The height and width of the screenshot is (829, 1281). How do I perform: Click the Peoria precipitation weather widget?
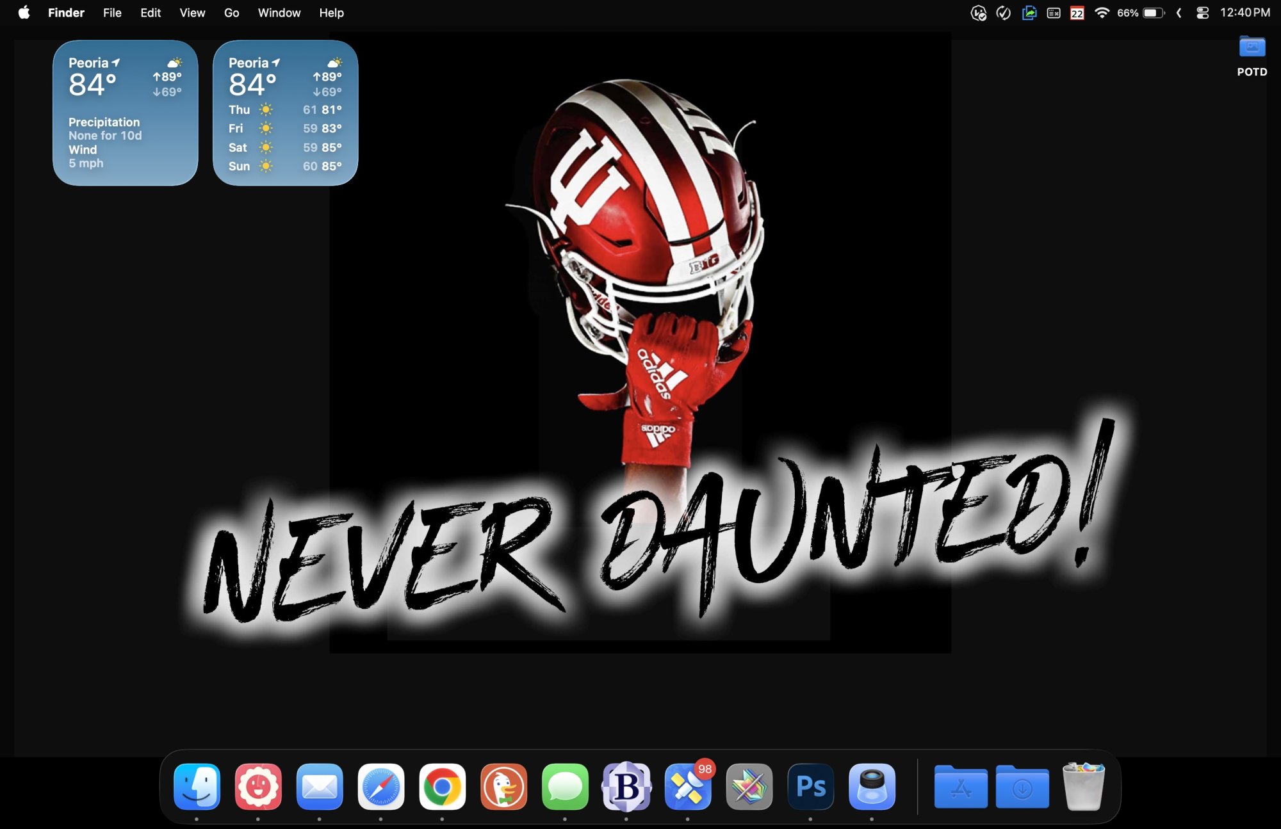pos(125,113)
